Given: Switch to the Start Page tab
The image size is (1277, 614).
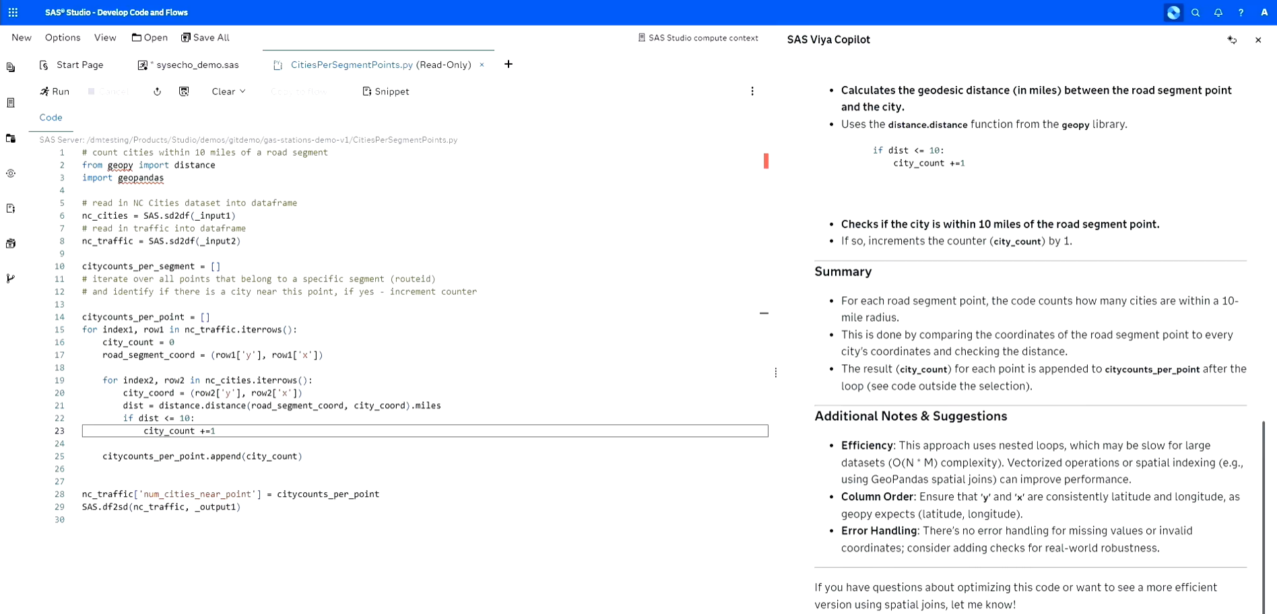Looking at the screenshot, I should pos(71,65).
